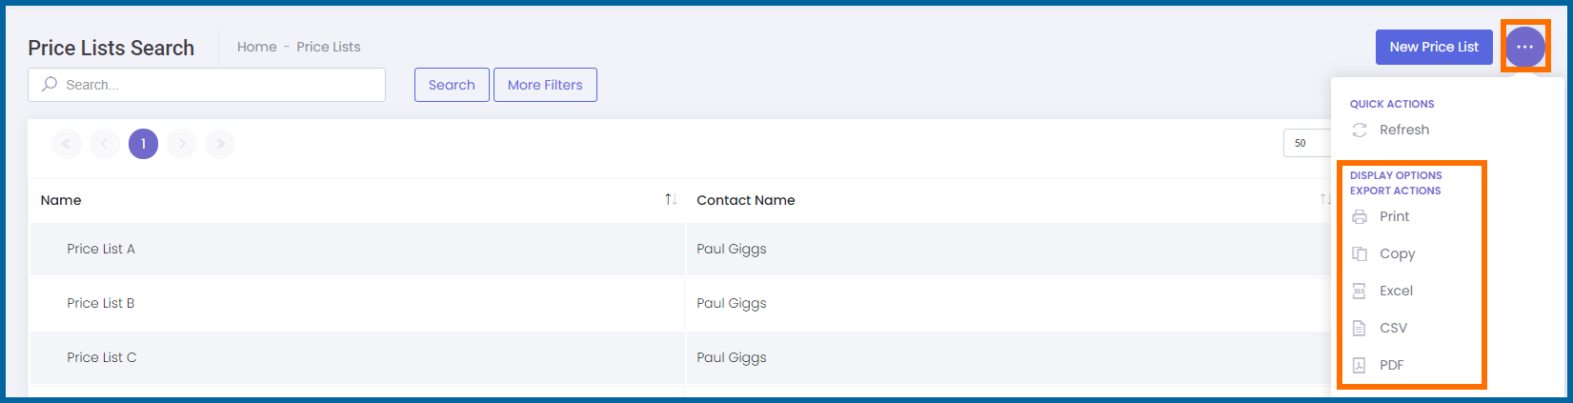Go to Home breadcrumb link
1573x403 pixels.
point(256,47)
